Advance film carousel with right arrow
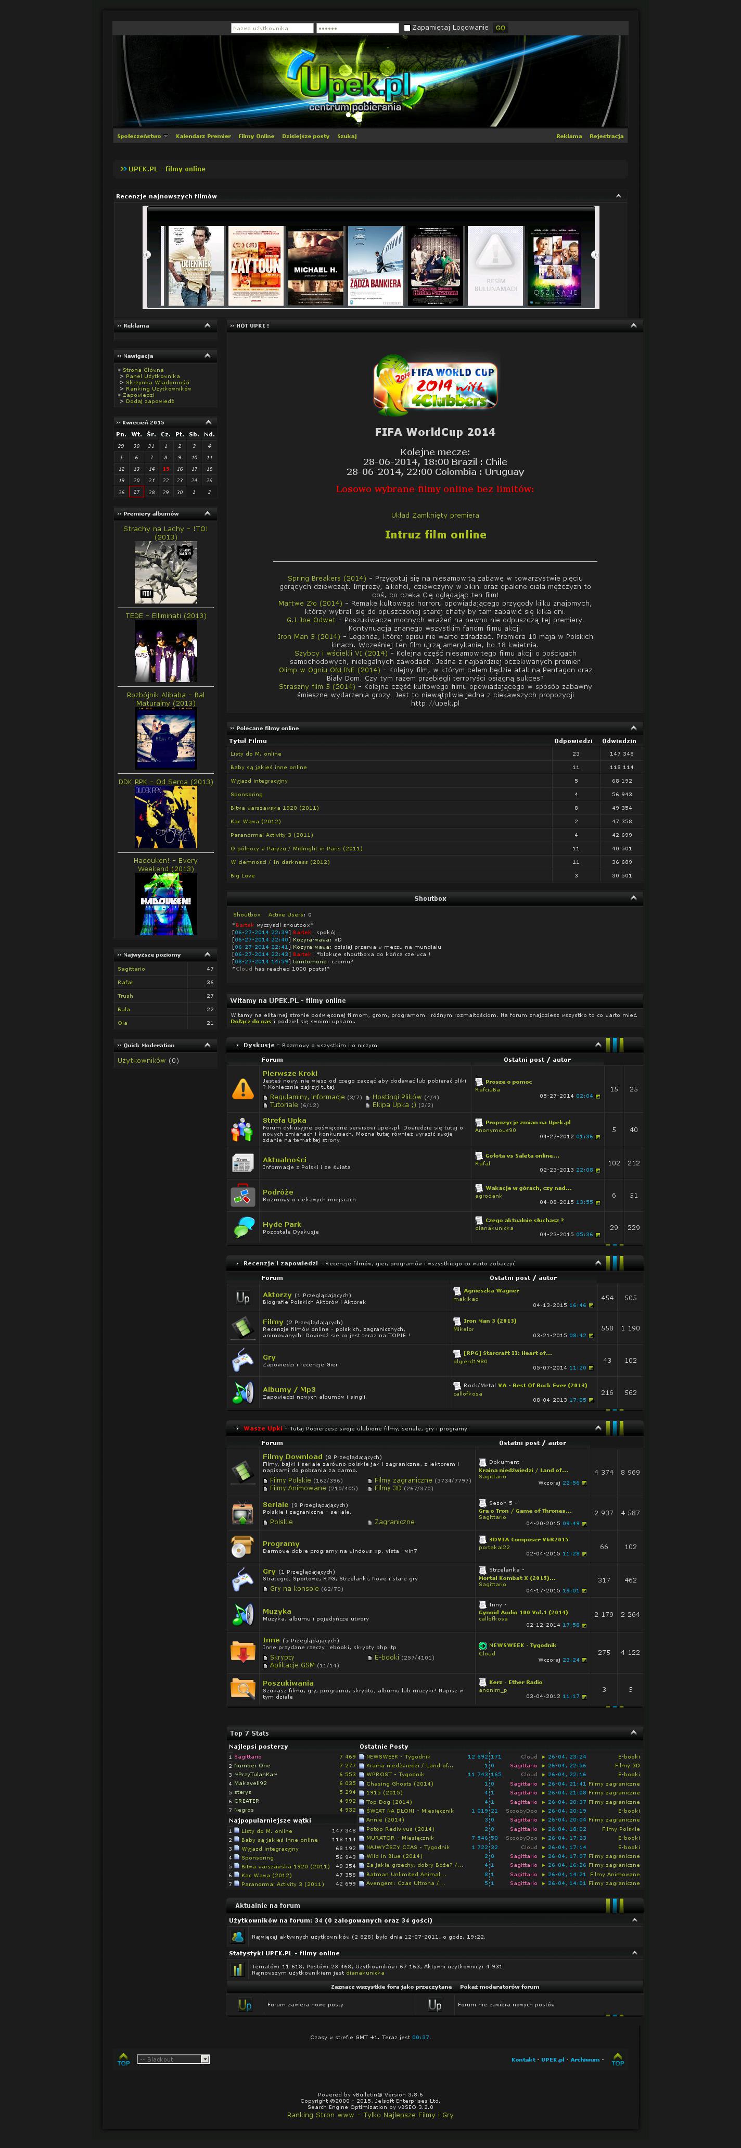 tap(594, 255)
